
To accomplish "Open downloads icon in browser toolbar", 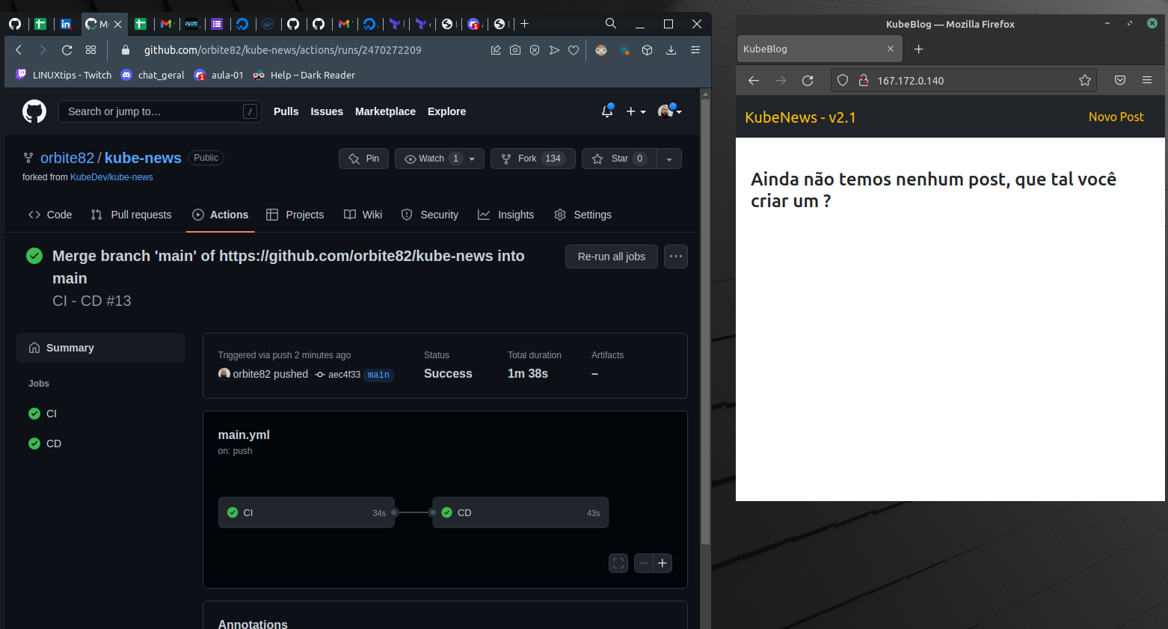I will [x=671, y=50].
